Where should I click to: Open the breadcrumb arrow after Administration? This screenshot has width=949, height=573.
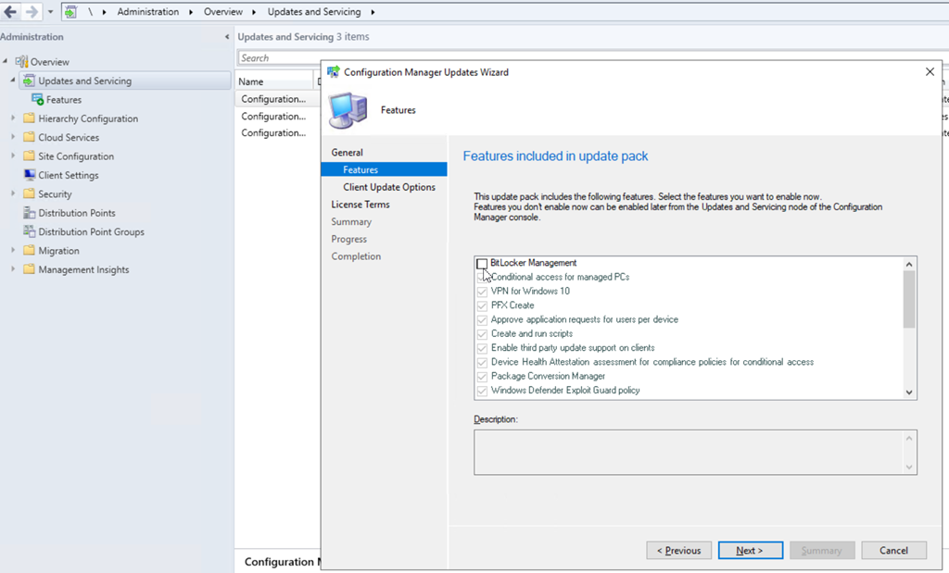(x=191, y=12)
